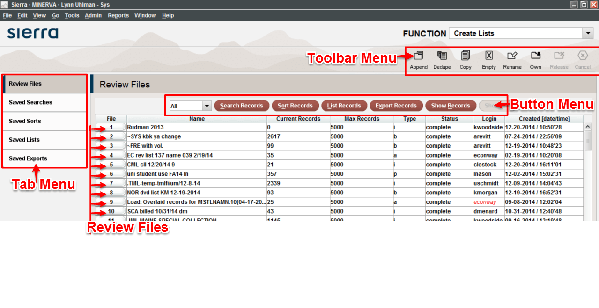Select review file number 9
Image resolution: width=599 pixels, height=308 pixels.
(111, 202)
